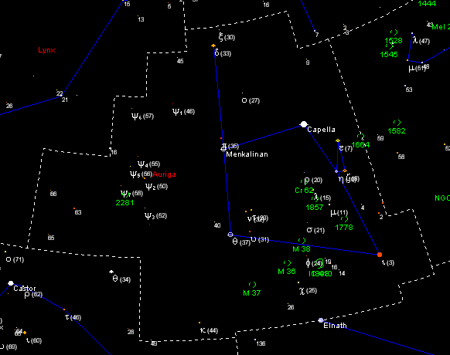
Task: Click the psi3 (52) star label
Action: (x=155, y=216)
